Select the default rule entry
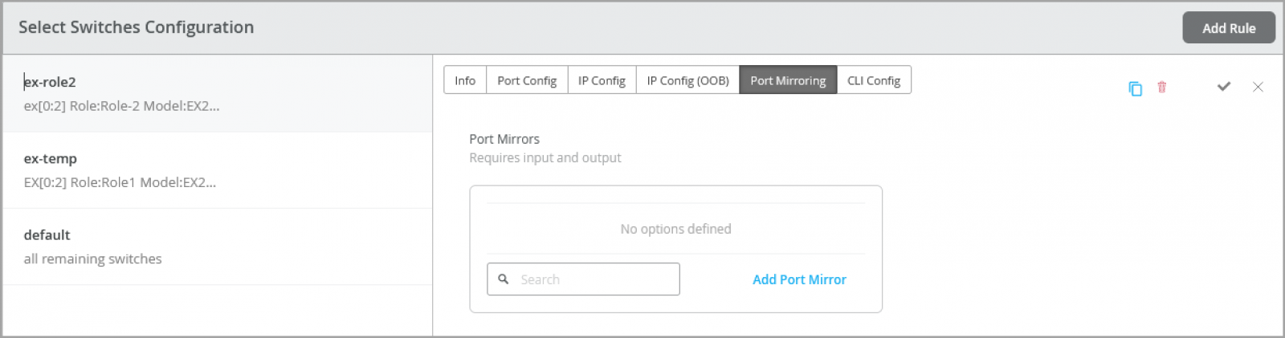This screenshot has width=1285, height=338. pyautogui.click(x=218, y=246)
